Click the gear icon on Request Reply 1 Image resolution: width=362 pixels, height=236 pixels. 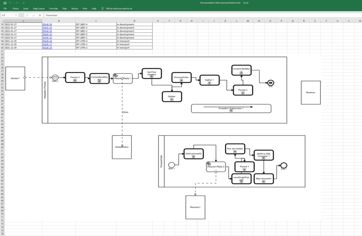coord(116,75)
